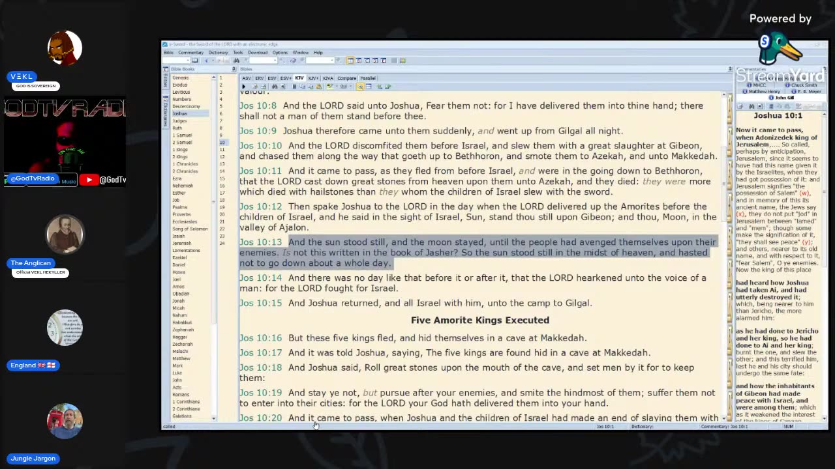Screen dimensions: 835x469
Task: Open the Download menu
Action: coord(258,53)
